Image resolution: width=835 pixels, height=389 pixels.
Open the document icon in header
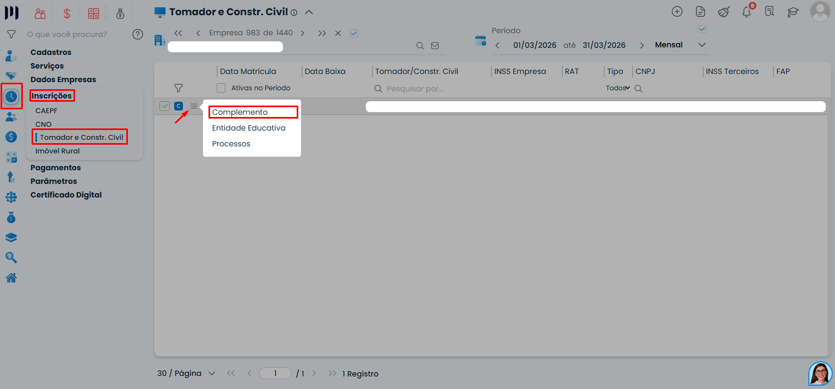tap(701, 11)
